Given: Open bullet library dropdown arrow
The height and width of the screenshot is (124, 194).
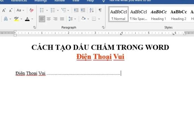Looking at the screenshot, I should tap(47, 10).
